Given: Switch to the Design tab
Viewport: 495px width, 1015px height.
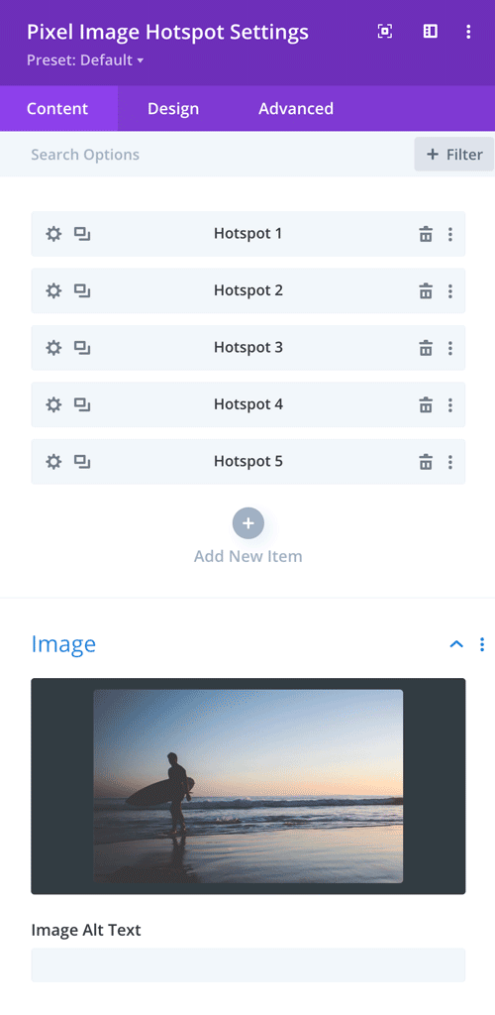Looking at the screenshot, I should click(173, 109).
